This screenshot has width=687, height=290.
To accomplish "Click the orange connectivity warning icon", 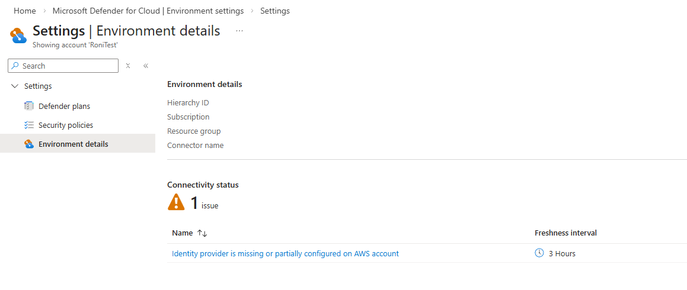I will [x=176, y=202].
